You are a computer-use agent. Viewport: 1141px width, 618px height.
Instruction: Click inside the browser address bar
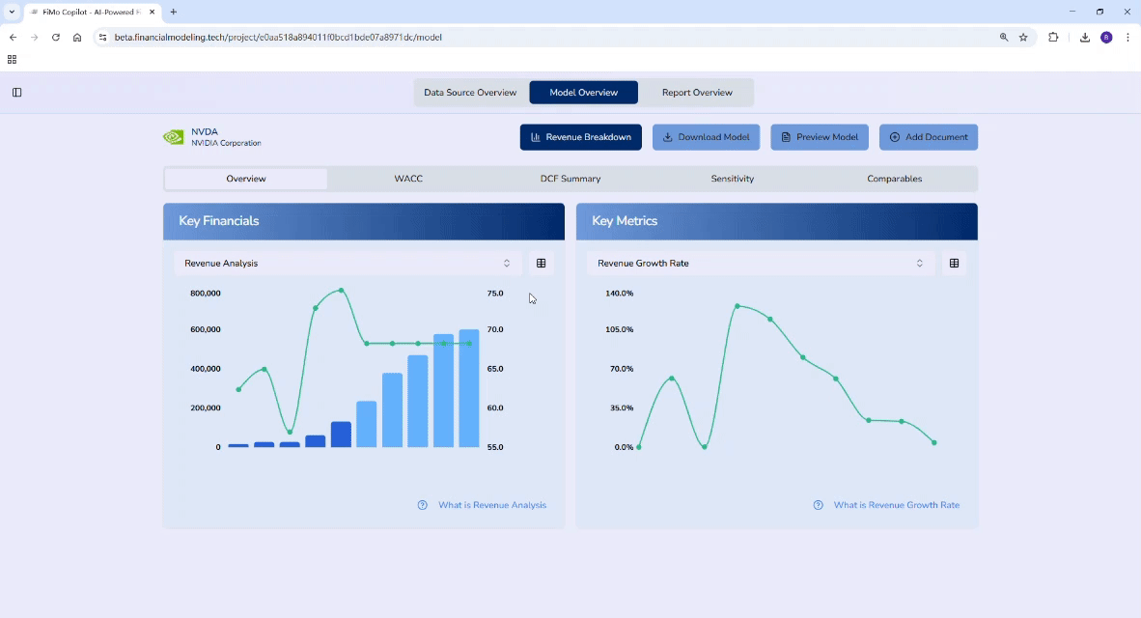click(x=386, y=37)
